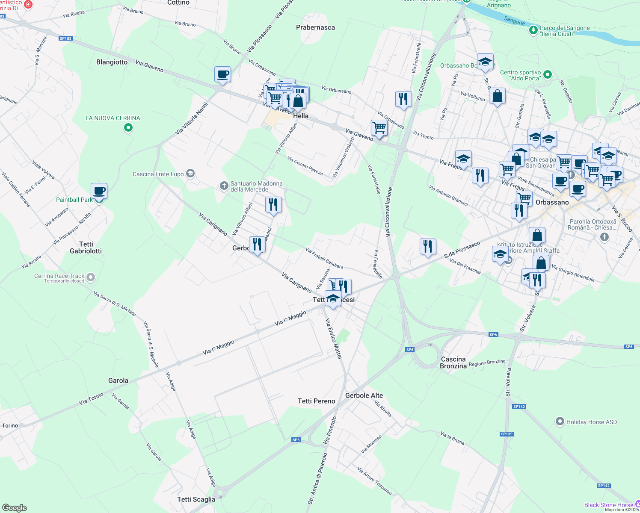Click the Tetti Scaglia label

point(196,499)
